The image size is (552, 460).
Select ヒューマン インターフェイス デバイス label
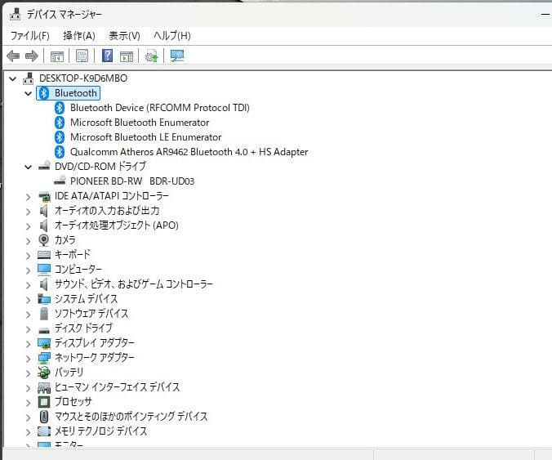[117, 386]
